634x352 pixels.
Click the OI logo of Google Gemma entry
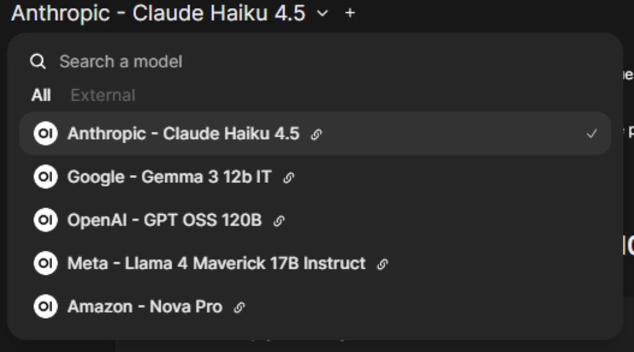point(46,177)
